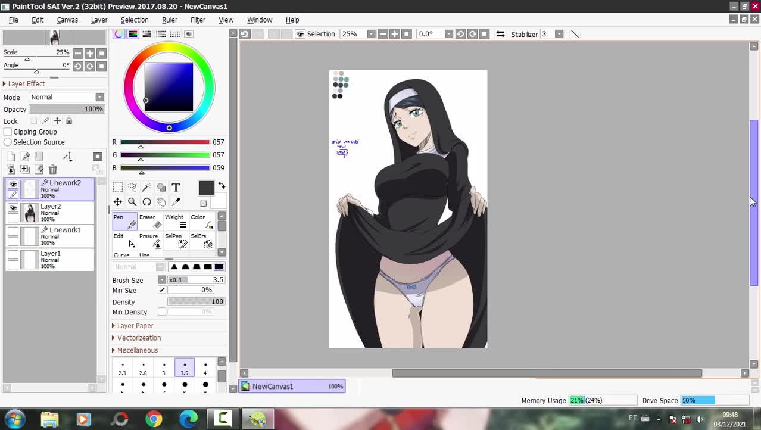
Task: Select the Zoom magnifier tool
Action: [x=132, y=202]
